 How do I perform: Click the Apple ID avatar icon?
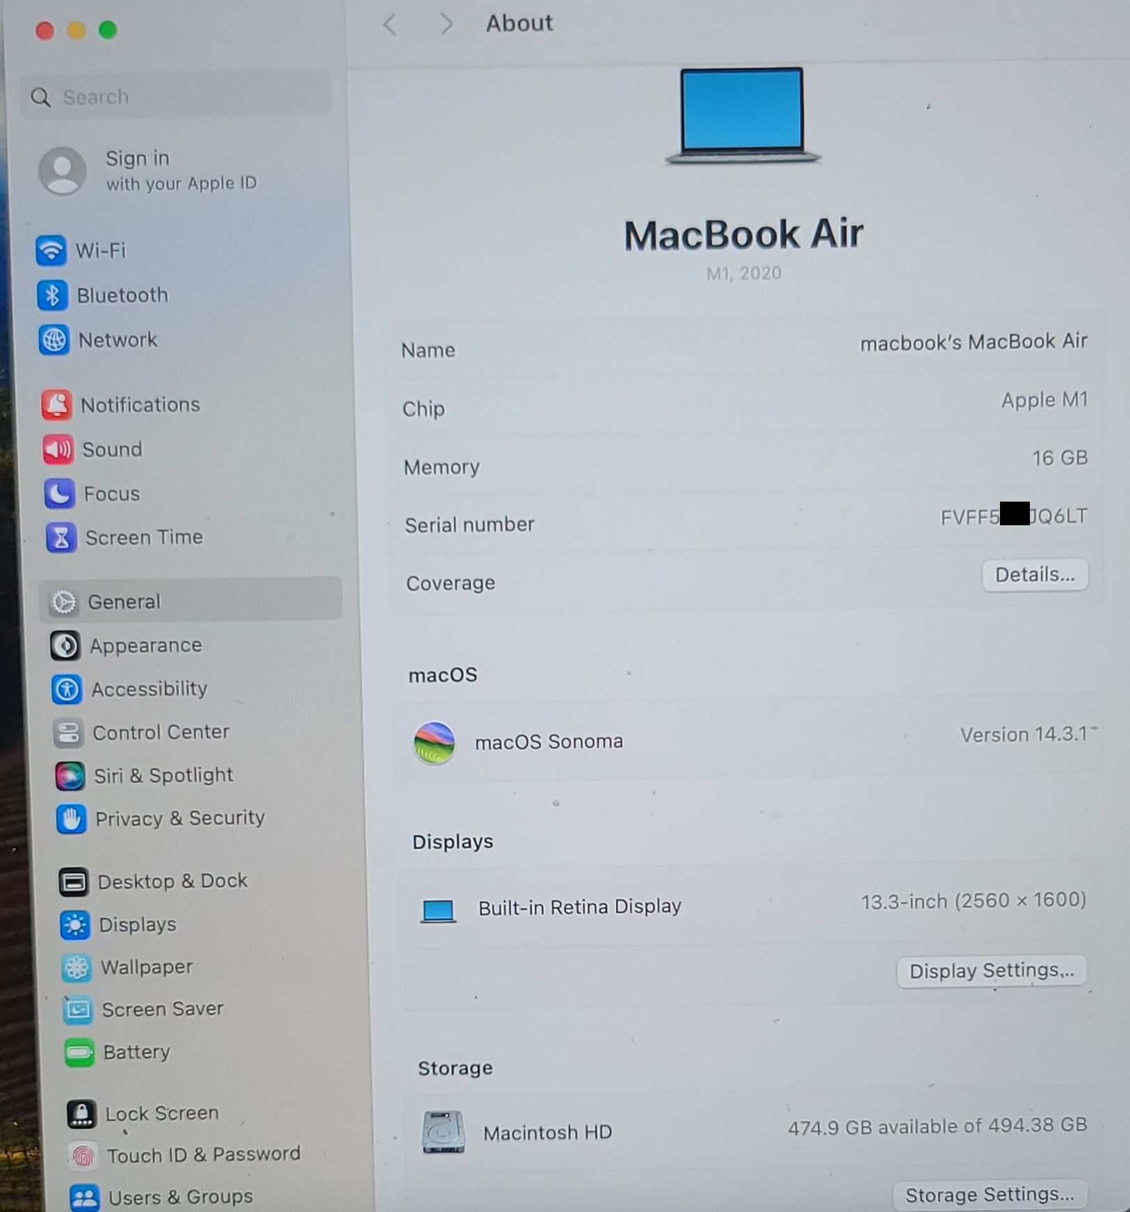tap(63, 170)
